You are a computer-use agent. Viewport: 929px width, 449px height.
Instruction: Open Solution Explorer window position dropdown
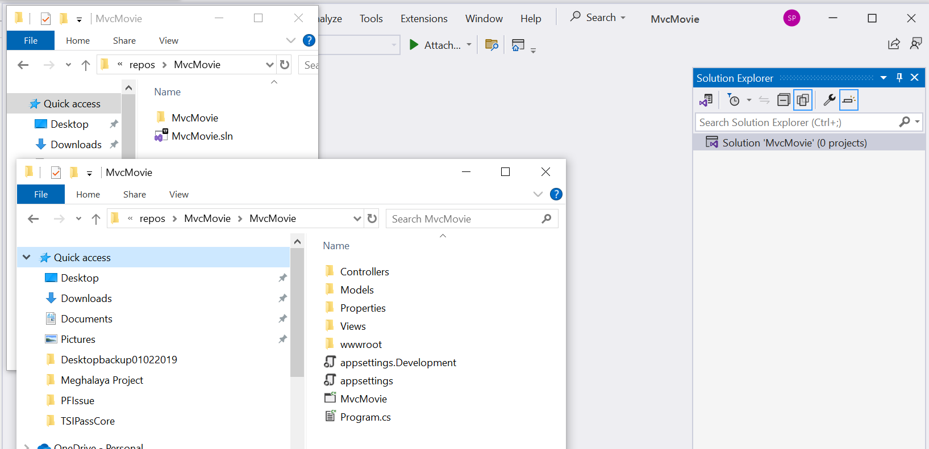[x=884, y=78]
